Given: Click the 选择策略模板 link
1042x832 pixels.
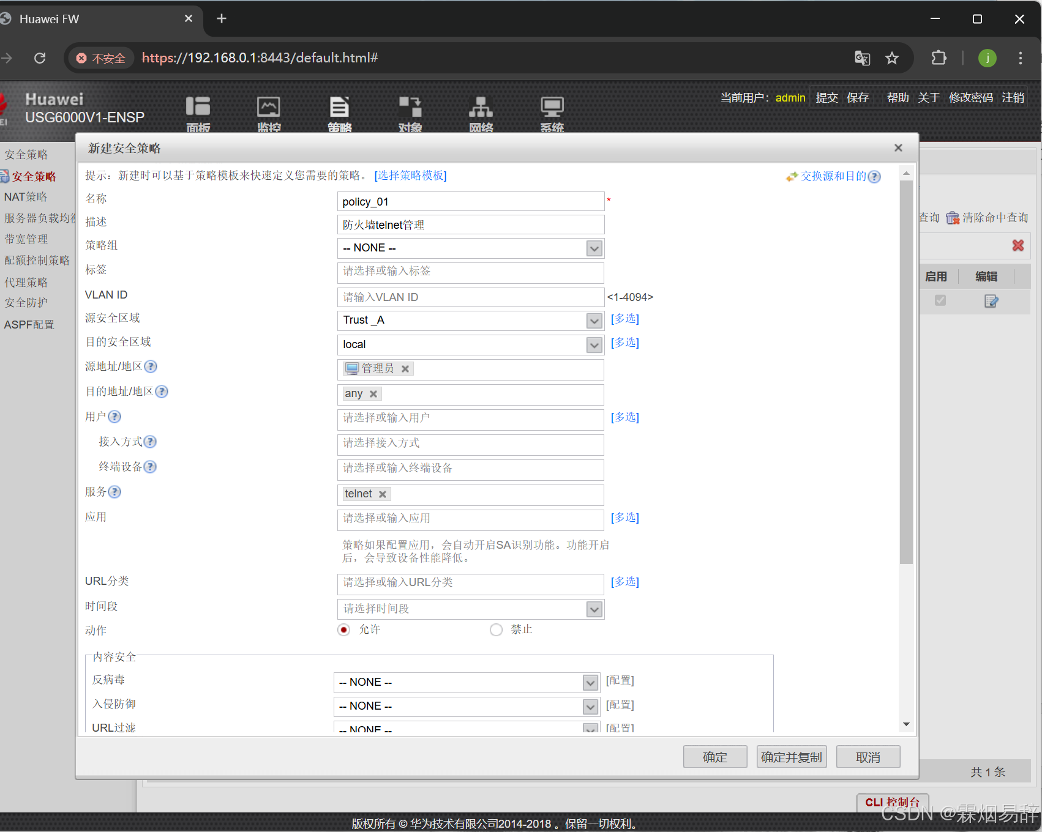Looking at the screenshot, I should [411, 176].
